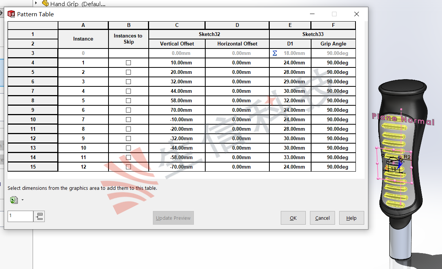The image size is (442, 269).
Task: Click the Hand Grip part icon
Action: point(46,4)
